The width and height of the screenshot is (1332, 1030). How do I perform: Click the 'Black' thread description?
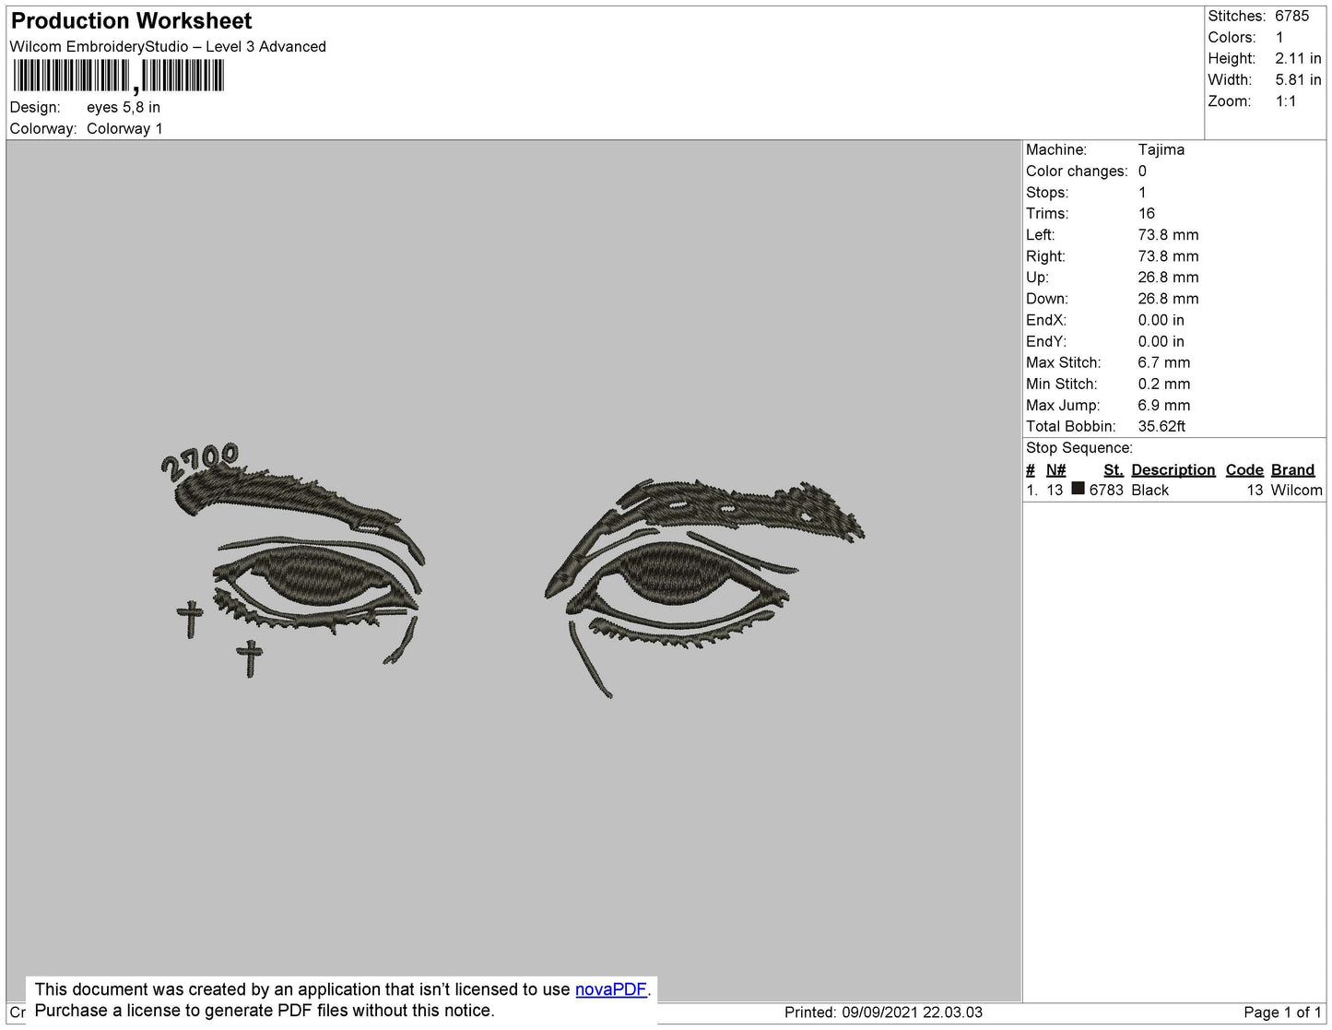1149,491
